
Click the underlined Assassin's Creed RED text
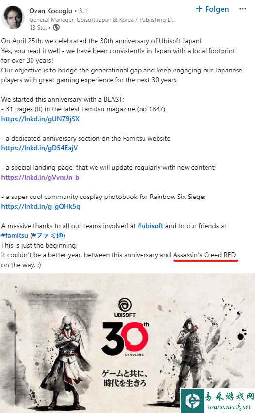tap(204, 255)
